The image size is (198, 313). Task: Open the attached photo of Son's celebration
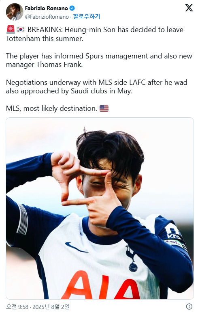click(x=100, y=208)
